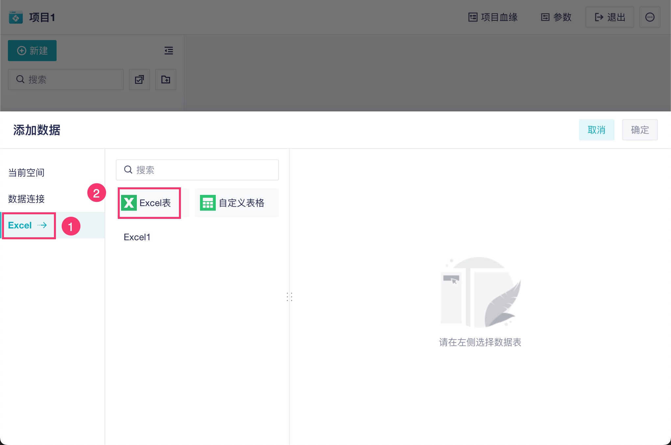Click the 新建 create button
The image size is (671, 445).
(32, 51)
